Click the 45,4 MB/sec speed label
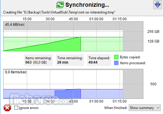 (x=15, y=25)
